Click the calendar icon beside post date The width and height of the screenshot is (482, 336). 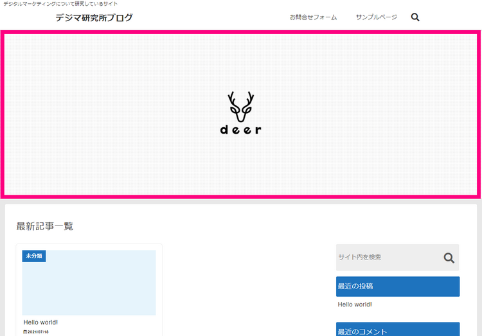25,332
